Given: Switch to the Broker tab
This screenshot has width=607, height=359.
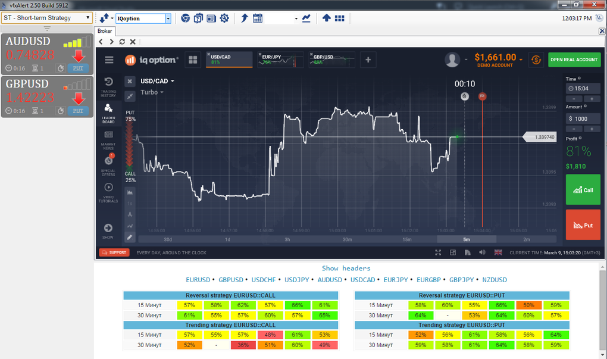Looking at the screenshot, I should click(x=105, y=31).
